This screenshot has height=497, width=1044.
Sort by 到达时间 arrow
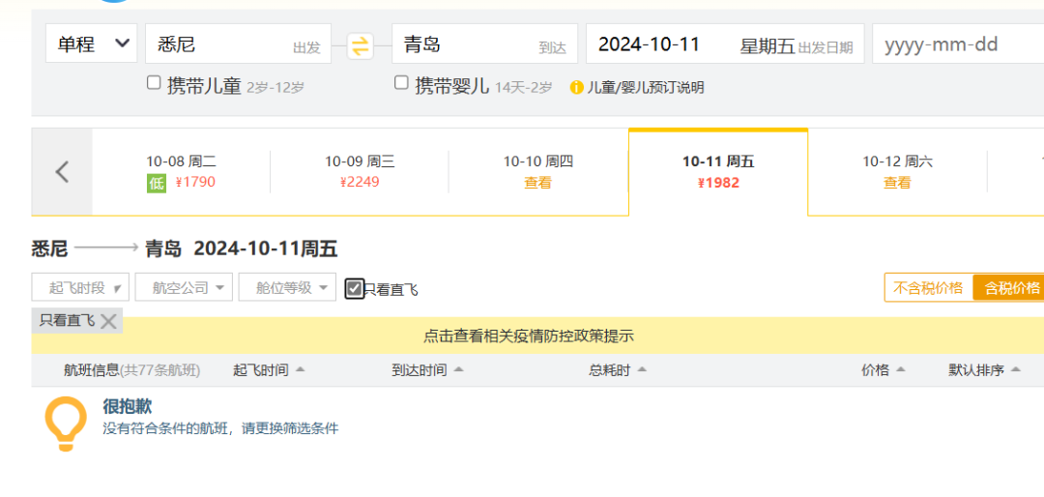tap(458, 369)
